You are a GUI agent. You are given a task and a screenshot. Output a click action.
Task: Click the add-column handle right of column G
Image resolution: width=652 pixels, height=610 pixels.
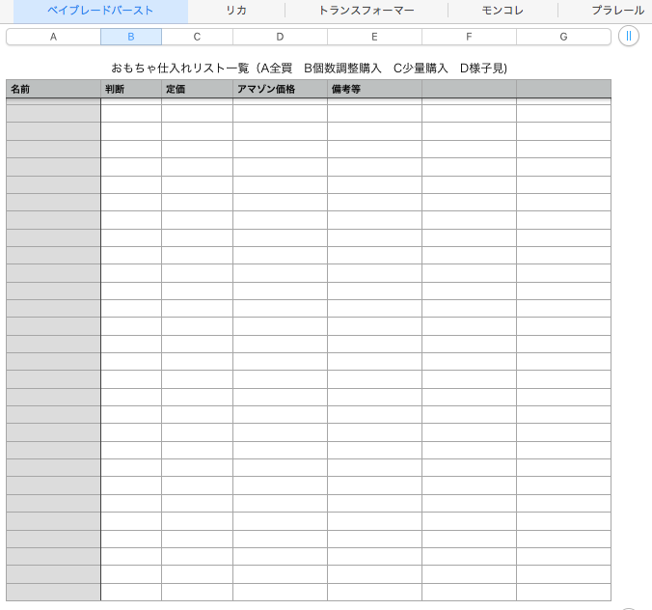(629, 37)
